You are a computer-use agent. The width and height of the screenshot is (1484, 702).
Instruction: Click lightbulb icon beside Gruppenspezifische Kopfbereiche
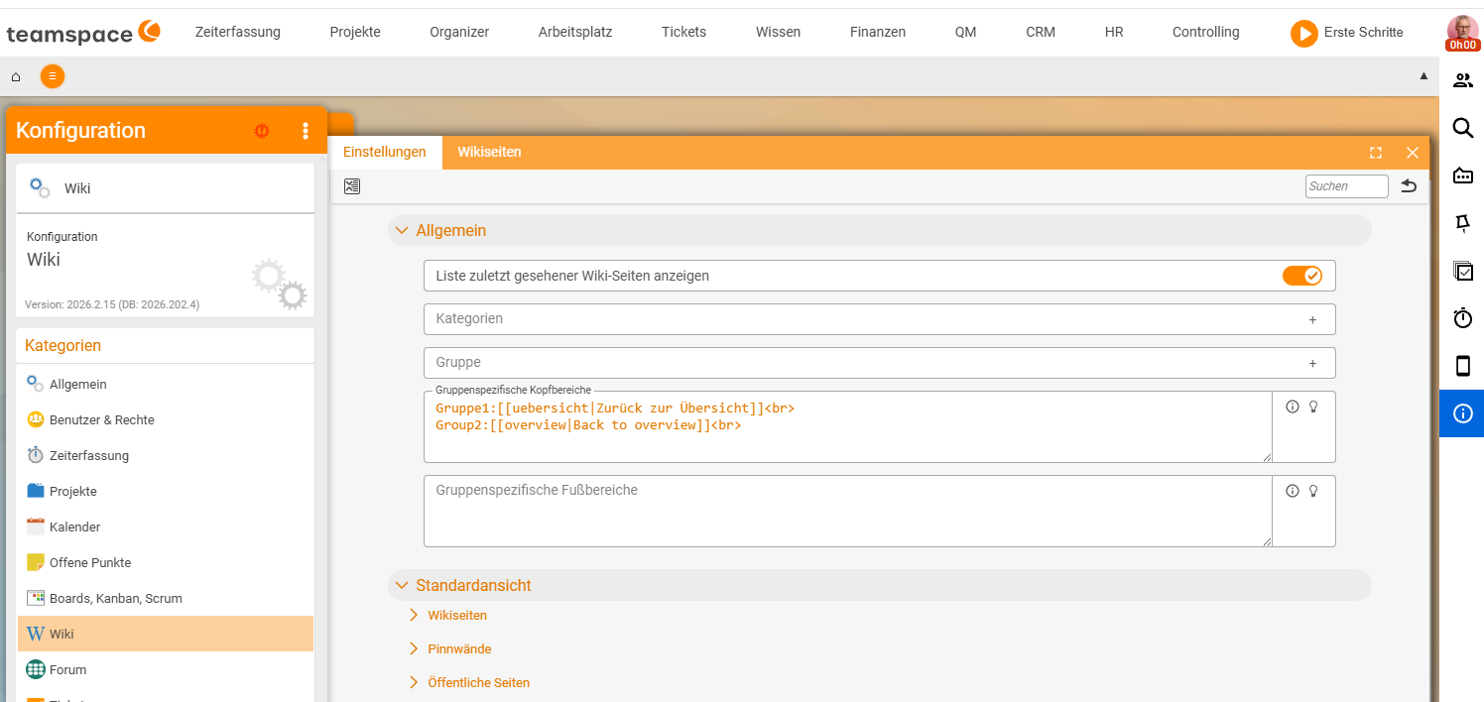pos(1313,407)
